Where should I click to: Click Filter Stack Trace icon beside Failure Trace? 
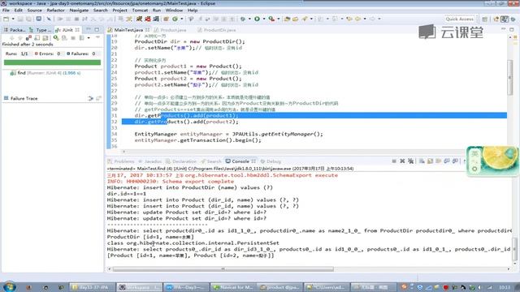pyautogui.click(x=90, y=98)
